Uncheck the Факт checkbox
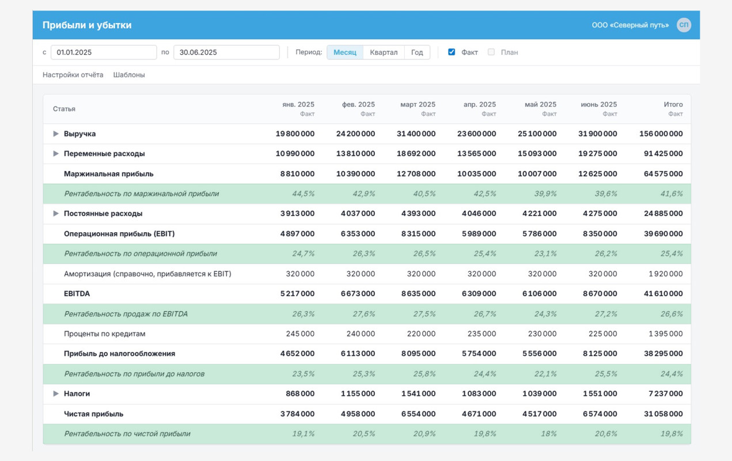 point(452,52)
